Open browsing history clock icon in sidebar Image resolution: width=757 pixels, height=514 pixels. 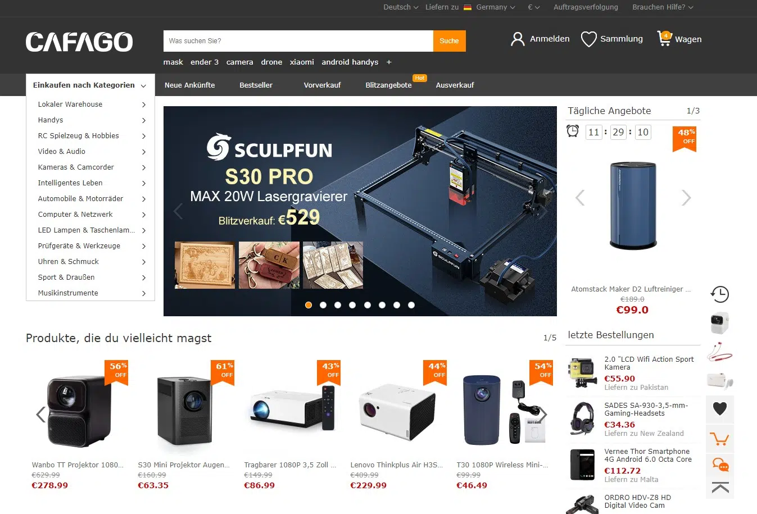720,294
